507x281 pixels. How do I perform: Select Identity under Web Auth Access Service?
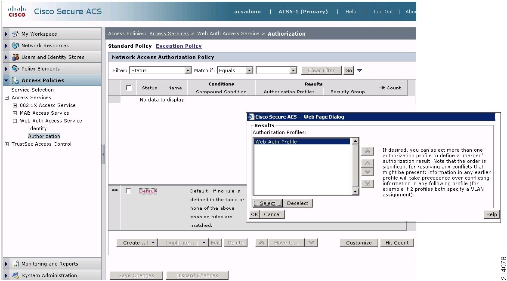tap(37, 128)
